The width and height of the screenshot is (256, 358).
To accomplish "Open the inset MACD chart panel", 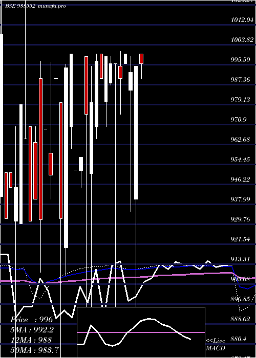I will point(141,332).
